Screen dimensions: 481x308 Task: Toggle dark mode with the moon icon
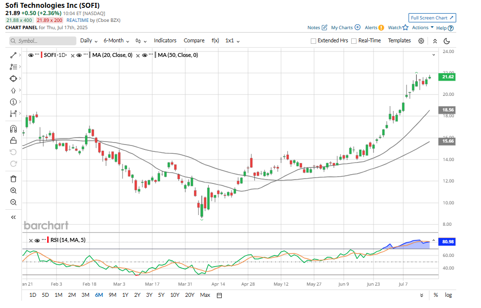pos(446,41)
